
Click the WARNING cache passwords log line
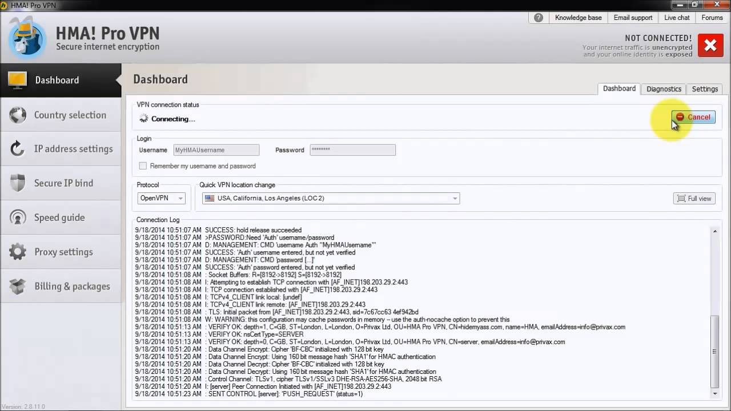(x=322, y=320)
